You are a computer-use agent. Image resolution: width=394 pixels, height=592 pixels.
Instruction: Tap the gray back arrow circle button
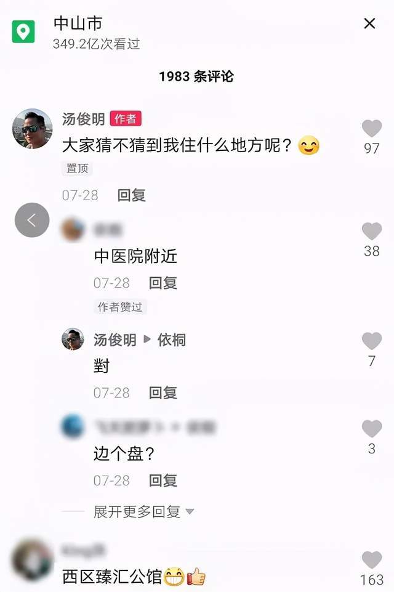(x=32, y=220)
